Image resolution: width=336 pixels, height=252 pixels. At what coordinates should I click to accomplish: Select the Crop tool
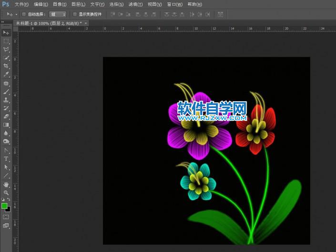(x=6, y=66)
